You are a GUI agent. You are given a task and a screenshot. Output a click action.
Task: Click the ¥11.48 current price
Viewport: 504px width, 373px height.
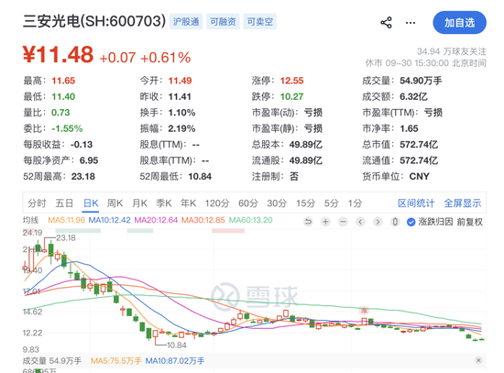click(x=58, y=54)
